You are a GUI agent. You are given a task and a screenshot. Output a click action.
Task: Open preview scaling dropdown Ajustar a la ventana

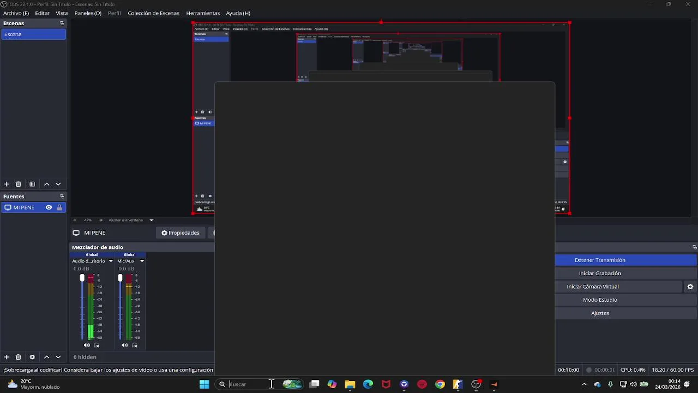[131, 220]
